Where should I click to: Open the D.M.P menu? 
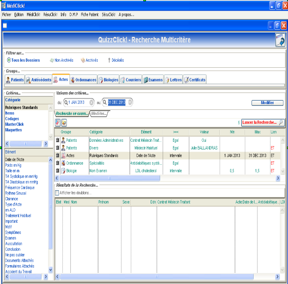coord(73,15)
